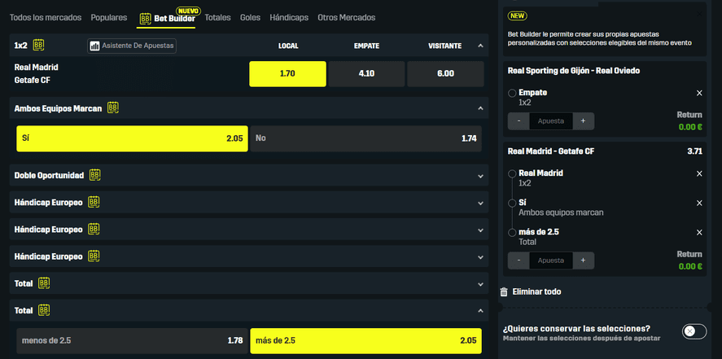
Task: Increase stake for Real Madrid - Getafe bet
Action: coord(583,260)
